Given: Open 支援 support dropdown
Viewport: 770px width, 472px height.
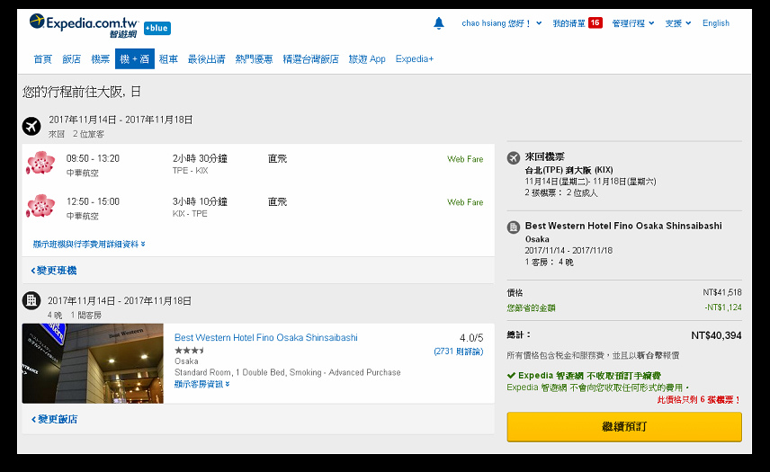Looking at the screenshot, I should point(677,23).
